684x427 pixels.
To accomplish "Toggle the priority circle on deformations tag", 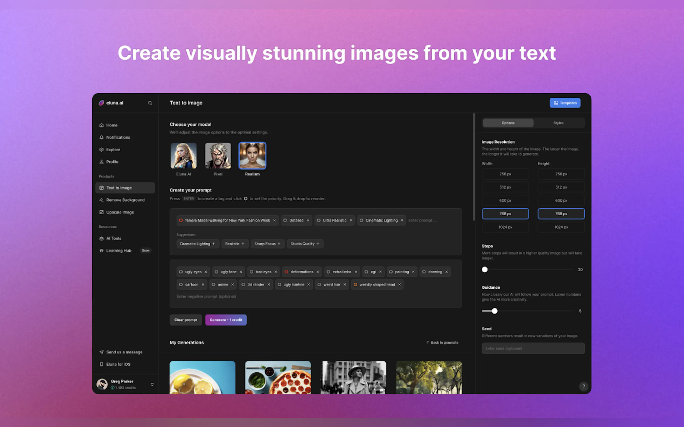I will click(286, 272).
